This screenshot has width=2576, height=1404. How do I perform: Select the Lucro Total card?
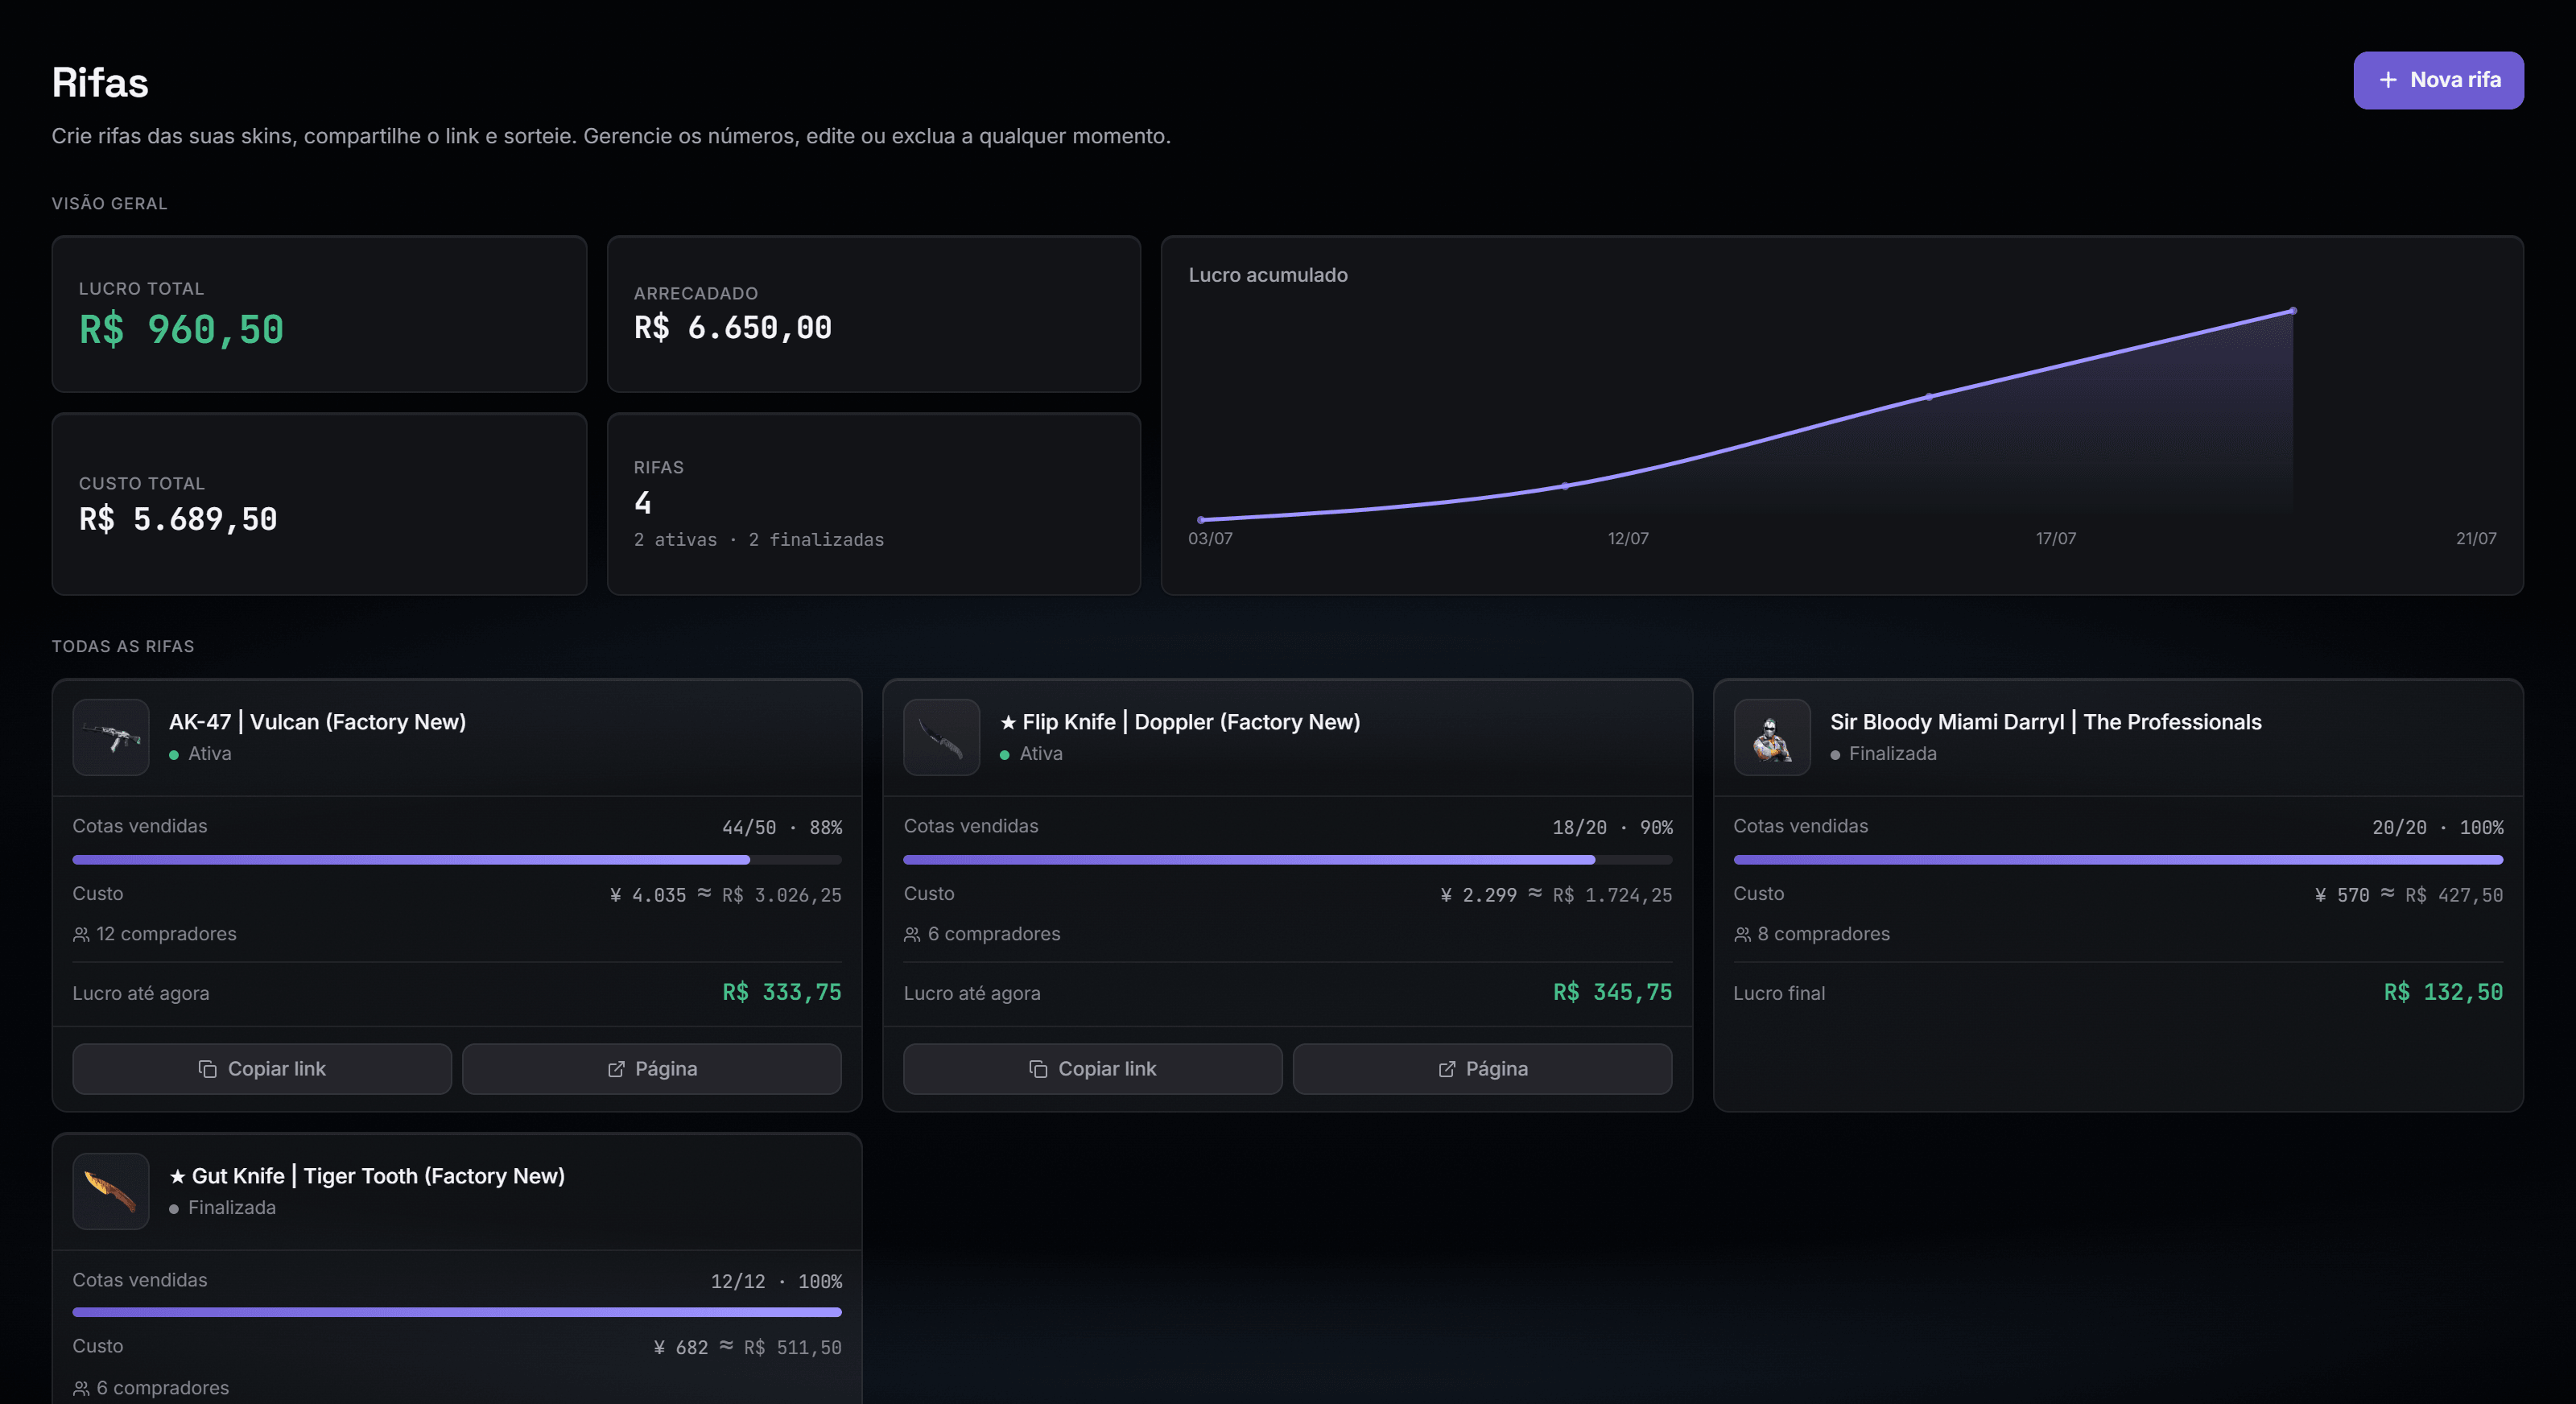[319, 314]
